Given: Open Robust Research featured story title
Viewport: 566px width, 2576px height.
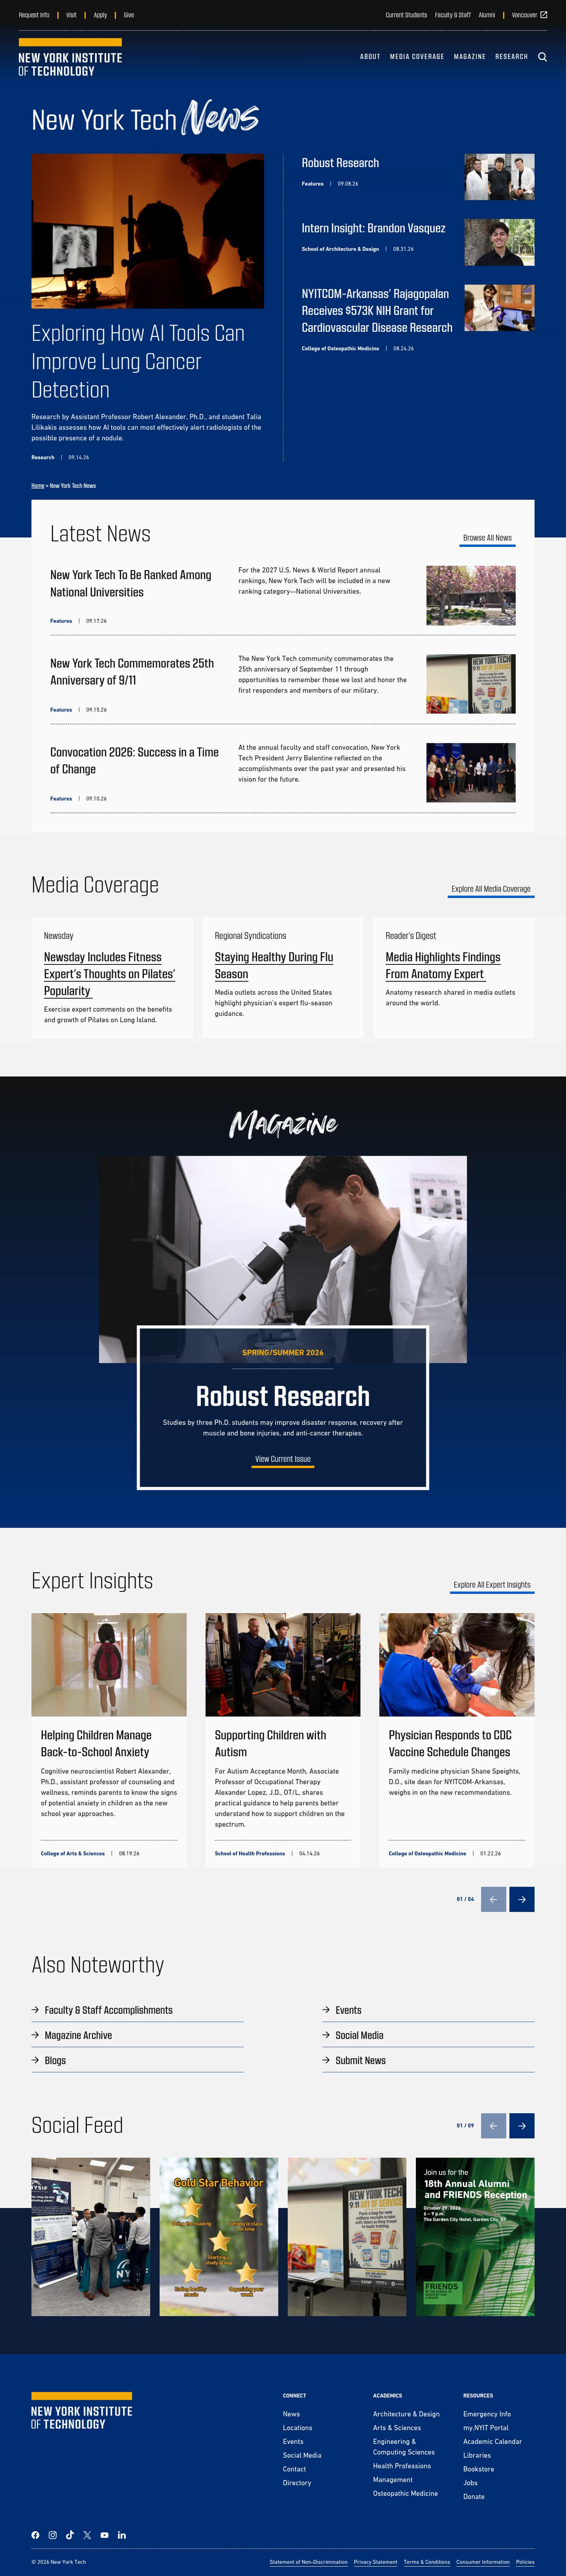Looking at the screenshot, I should [340, 163].
